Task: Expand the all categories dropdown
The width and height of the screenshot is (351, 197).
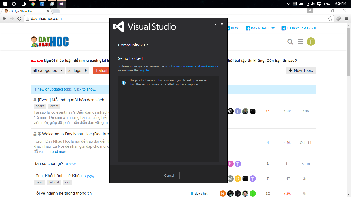Action: point(48,71)
